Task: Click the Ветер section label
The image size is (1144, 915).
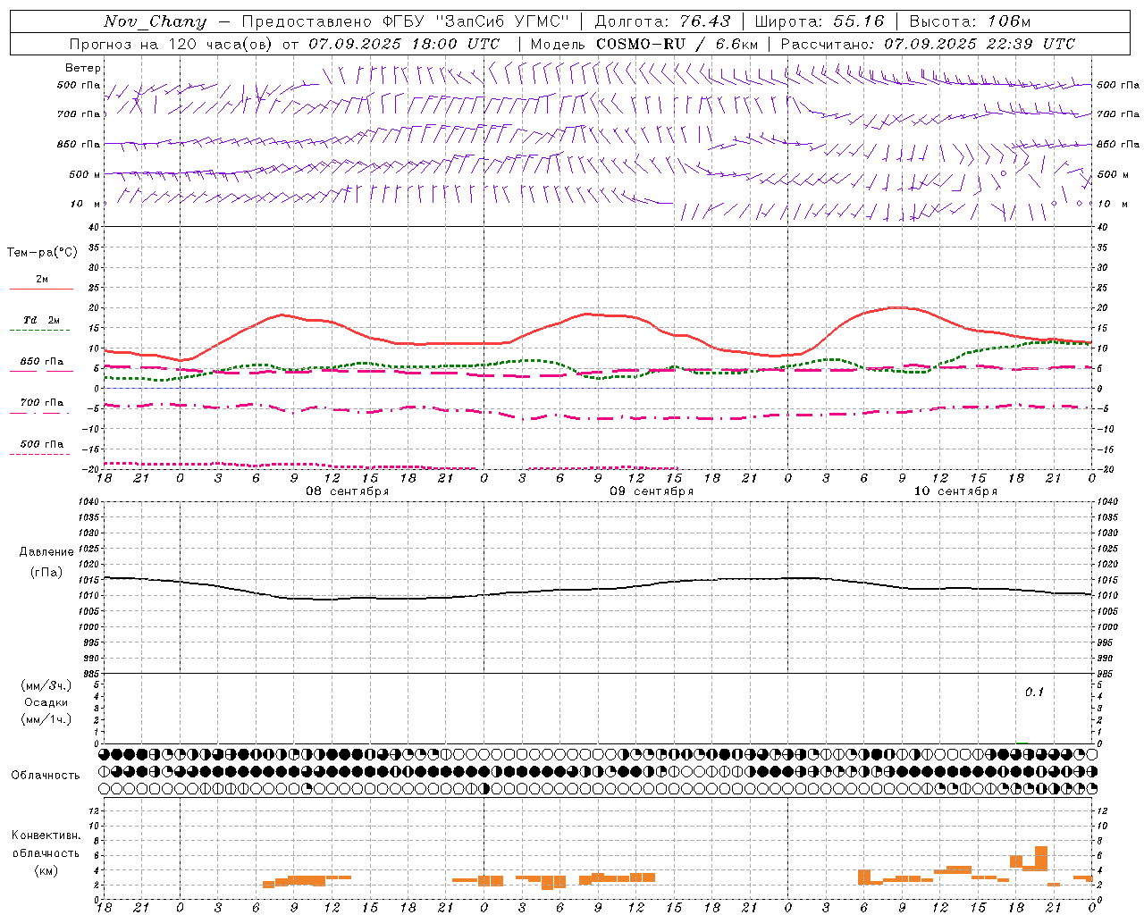Action: [83, 68]
